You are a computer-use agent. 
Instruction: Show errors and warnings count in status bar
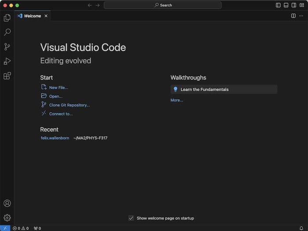(21, 228)
